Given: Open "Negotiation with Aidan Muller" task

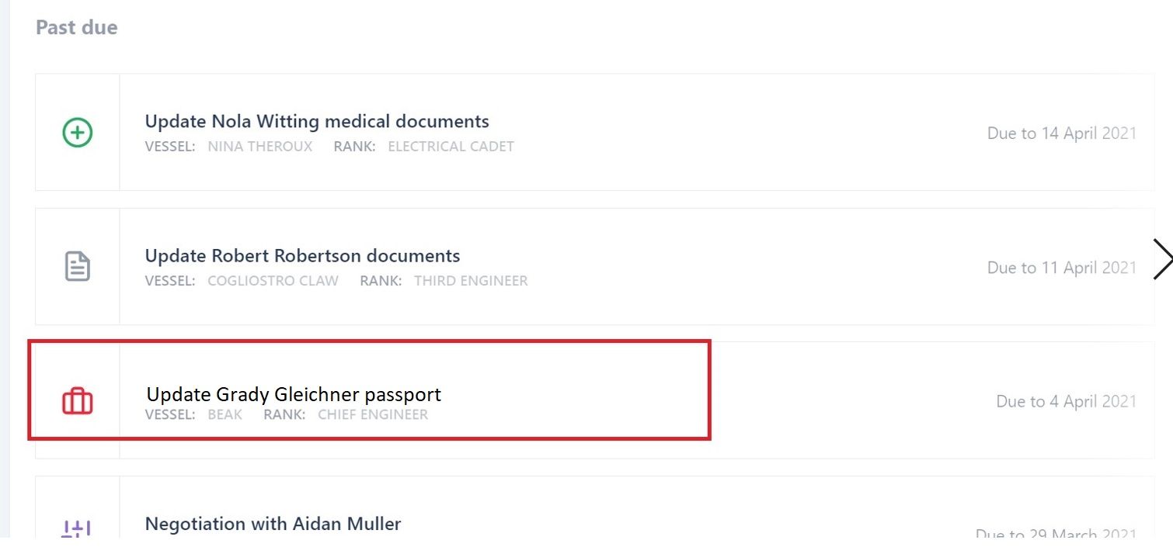Looking at the screenshot, I should click(273, 524).
